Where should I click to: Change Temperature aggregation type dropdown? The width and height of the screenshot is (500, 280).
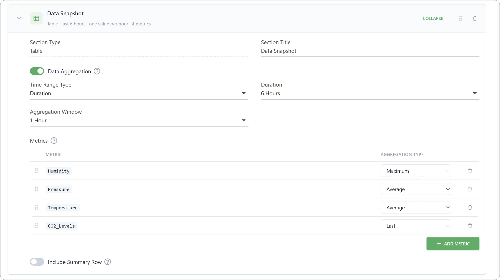pos(416,208)
